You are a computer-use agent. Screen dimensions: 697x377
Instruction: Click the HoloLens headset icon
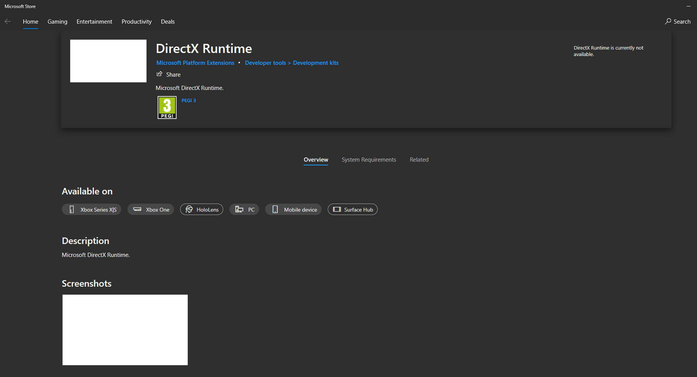coord(189,209)
